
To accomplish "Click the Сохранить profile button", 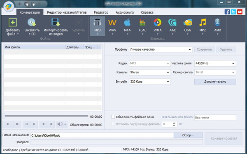I will point(204,49).
